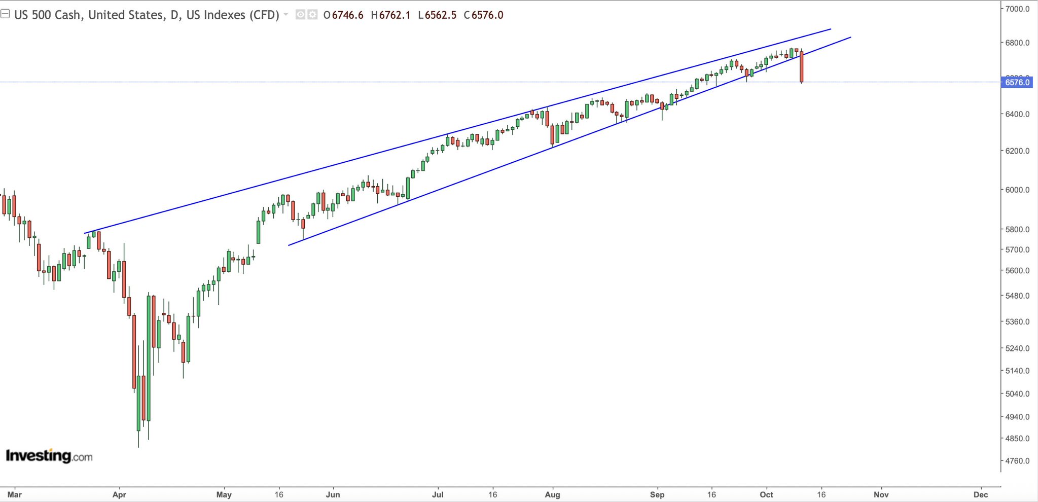1038x502 pixels.
Task: Click the open price value 6746.6
Action: [347, 15]
